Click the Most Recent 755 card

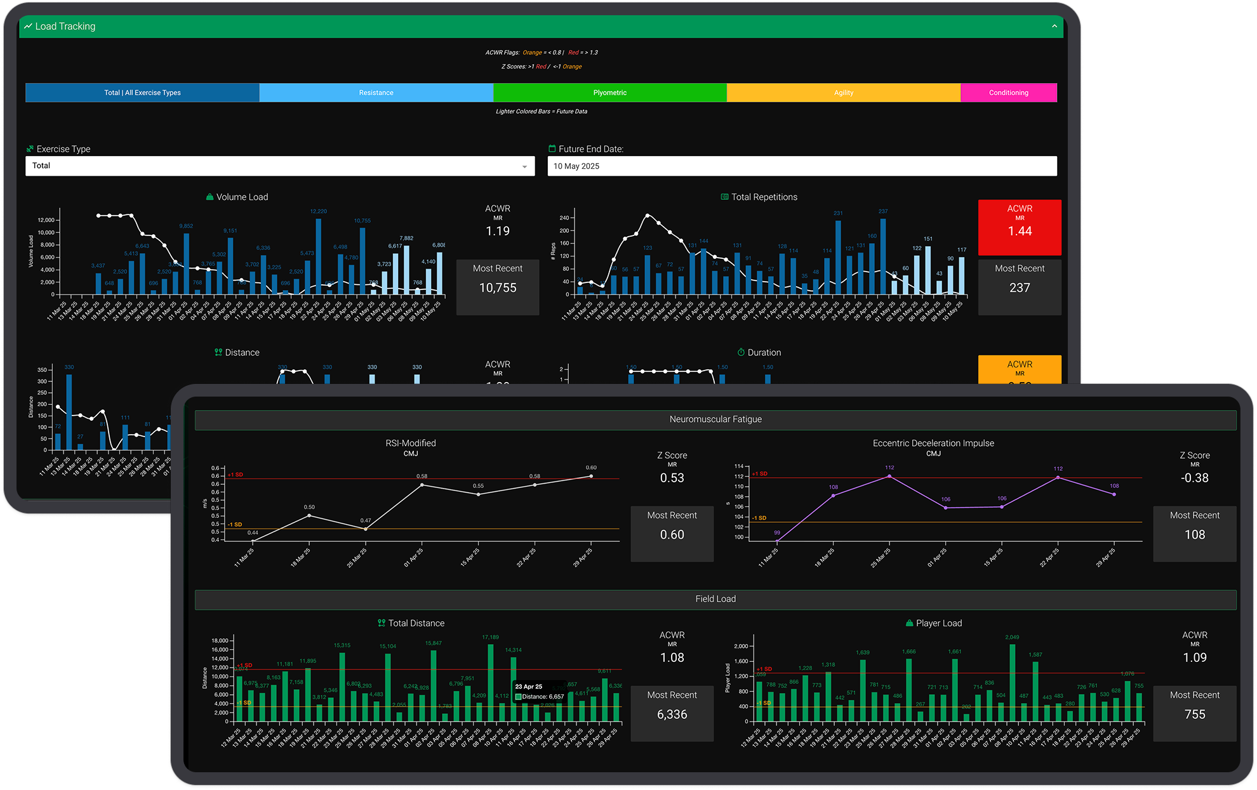1195,713
